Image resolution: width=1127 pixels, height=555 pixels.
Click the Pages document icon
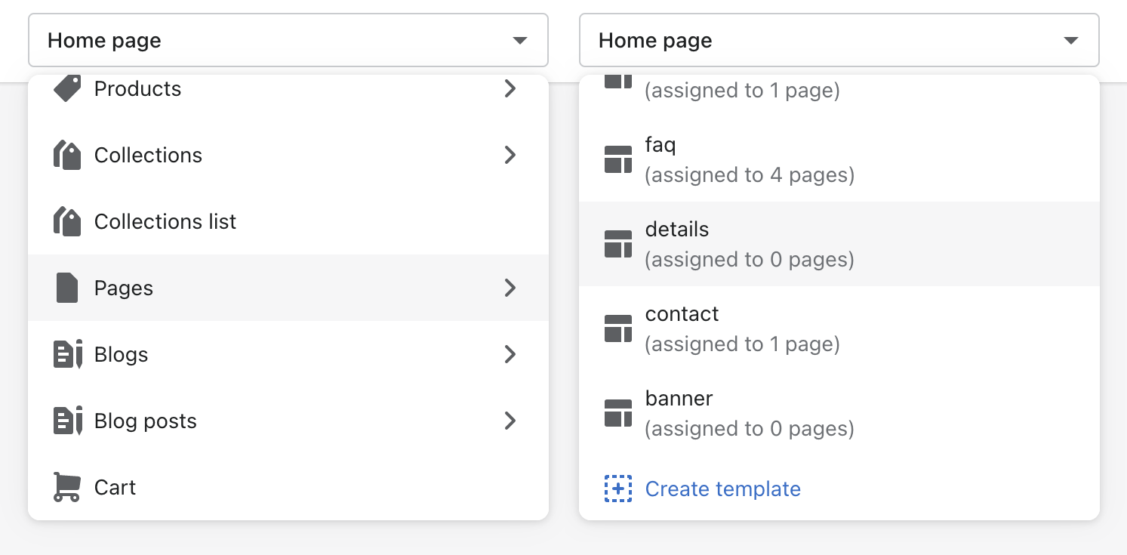67,288
